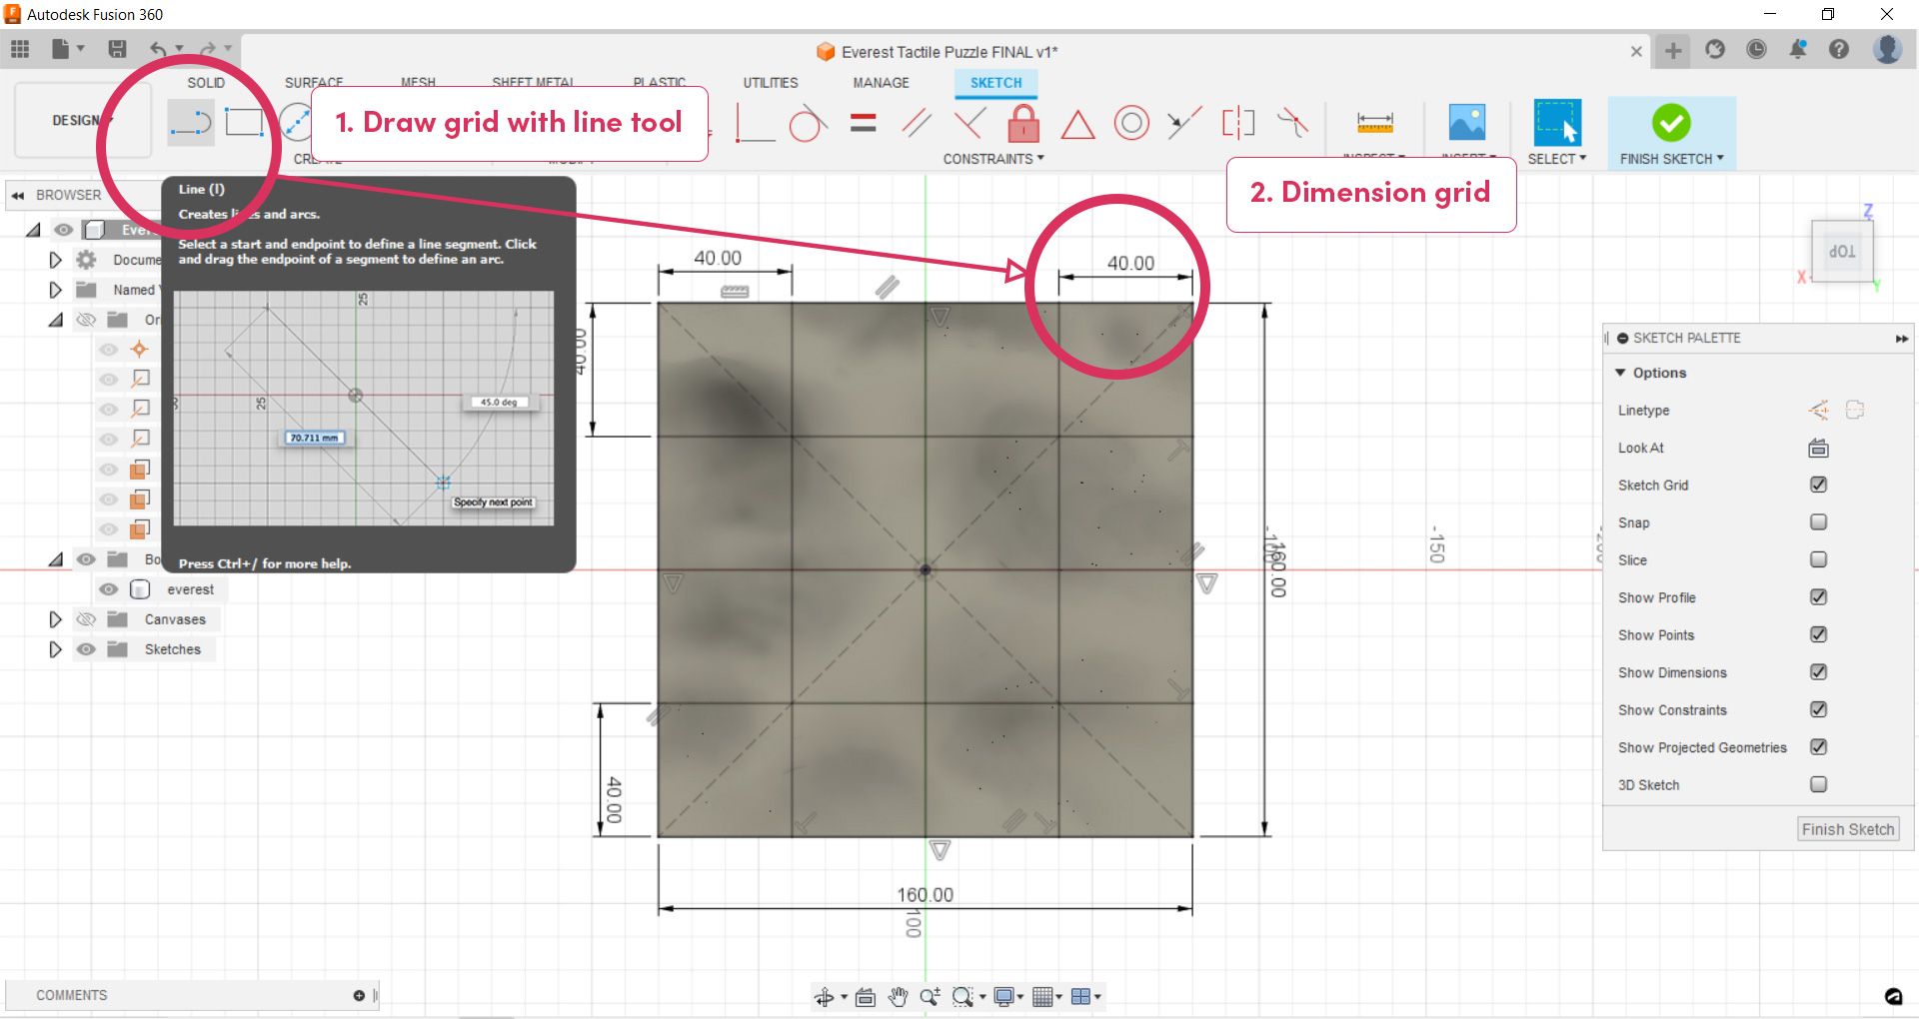This screenshot has width=1919, height=1019.
Task: Uncheck Show Projected Geometries checkbox
Action: click(1818, 747)
